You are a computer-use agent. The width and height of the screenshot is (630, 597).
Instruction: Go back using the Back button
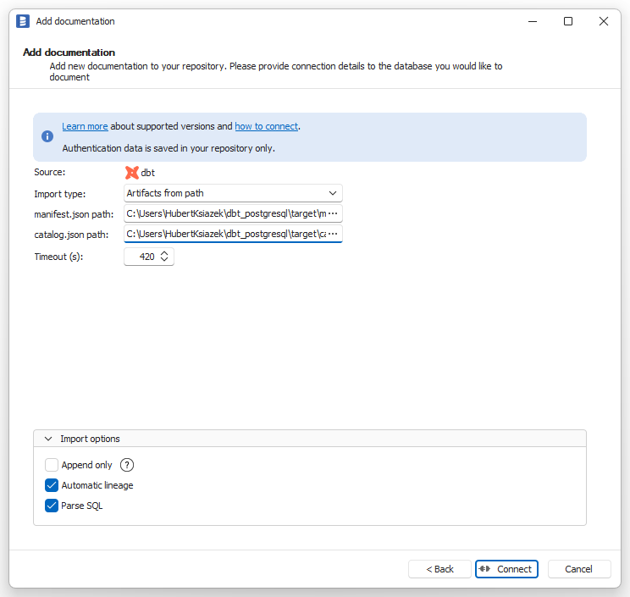(439, 569)
